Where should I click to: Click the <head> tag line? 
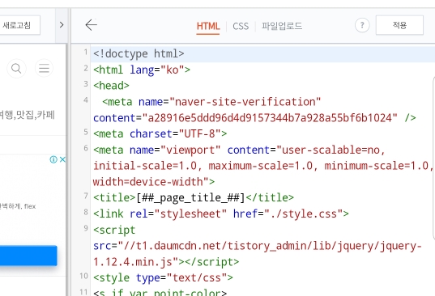click(111, 86)
